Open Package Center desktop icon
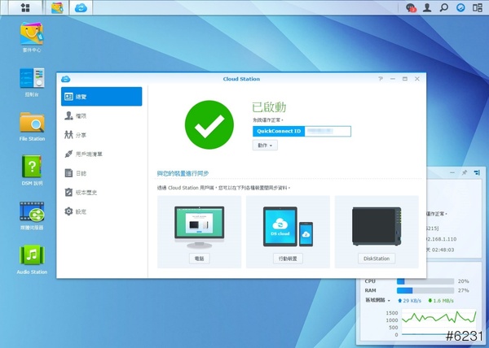The width and height of the screenshot is (489, 348). (32, 35)
